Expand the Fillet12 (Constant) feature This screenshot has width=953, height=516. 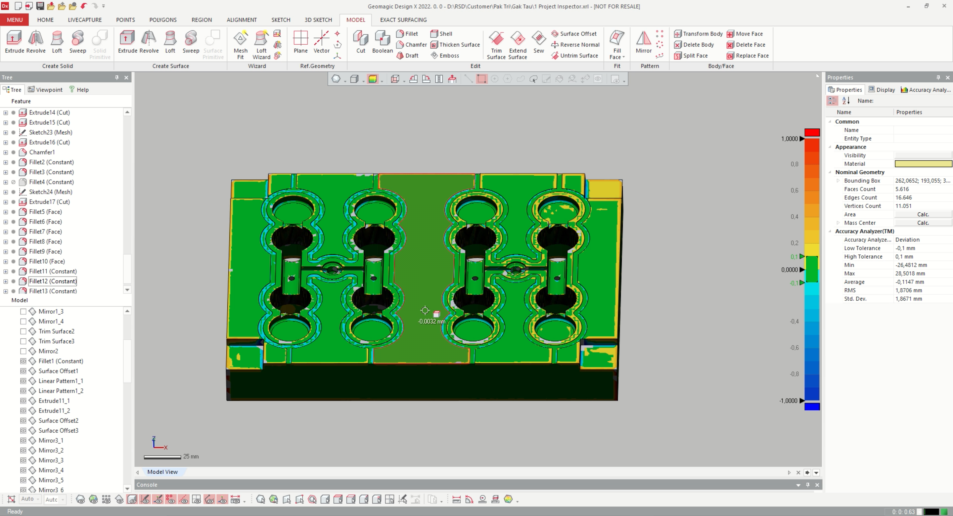pos(6,281)
